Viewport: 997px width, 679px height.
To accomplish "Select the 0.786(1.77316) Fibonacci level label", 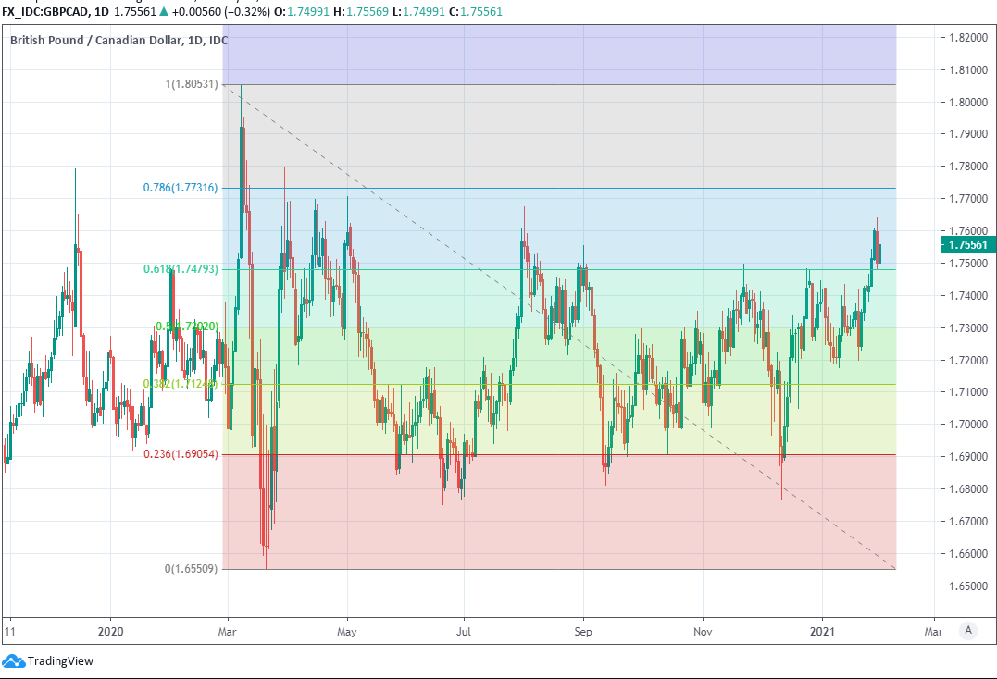I will click(181, 188).
